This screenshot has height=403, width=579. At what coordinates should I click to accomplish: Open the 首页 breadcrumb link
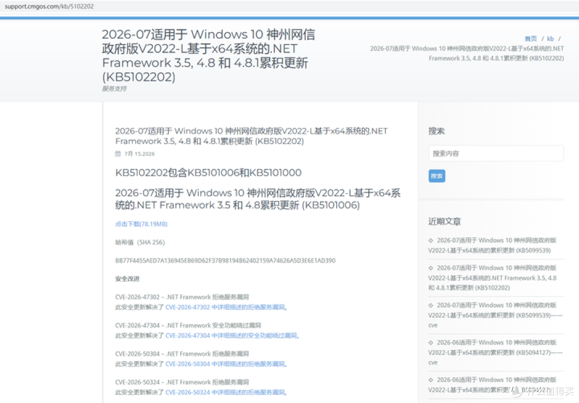click(x=531, y=39)
